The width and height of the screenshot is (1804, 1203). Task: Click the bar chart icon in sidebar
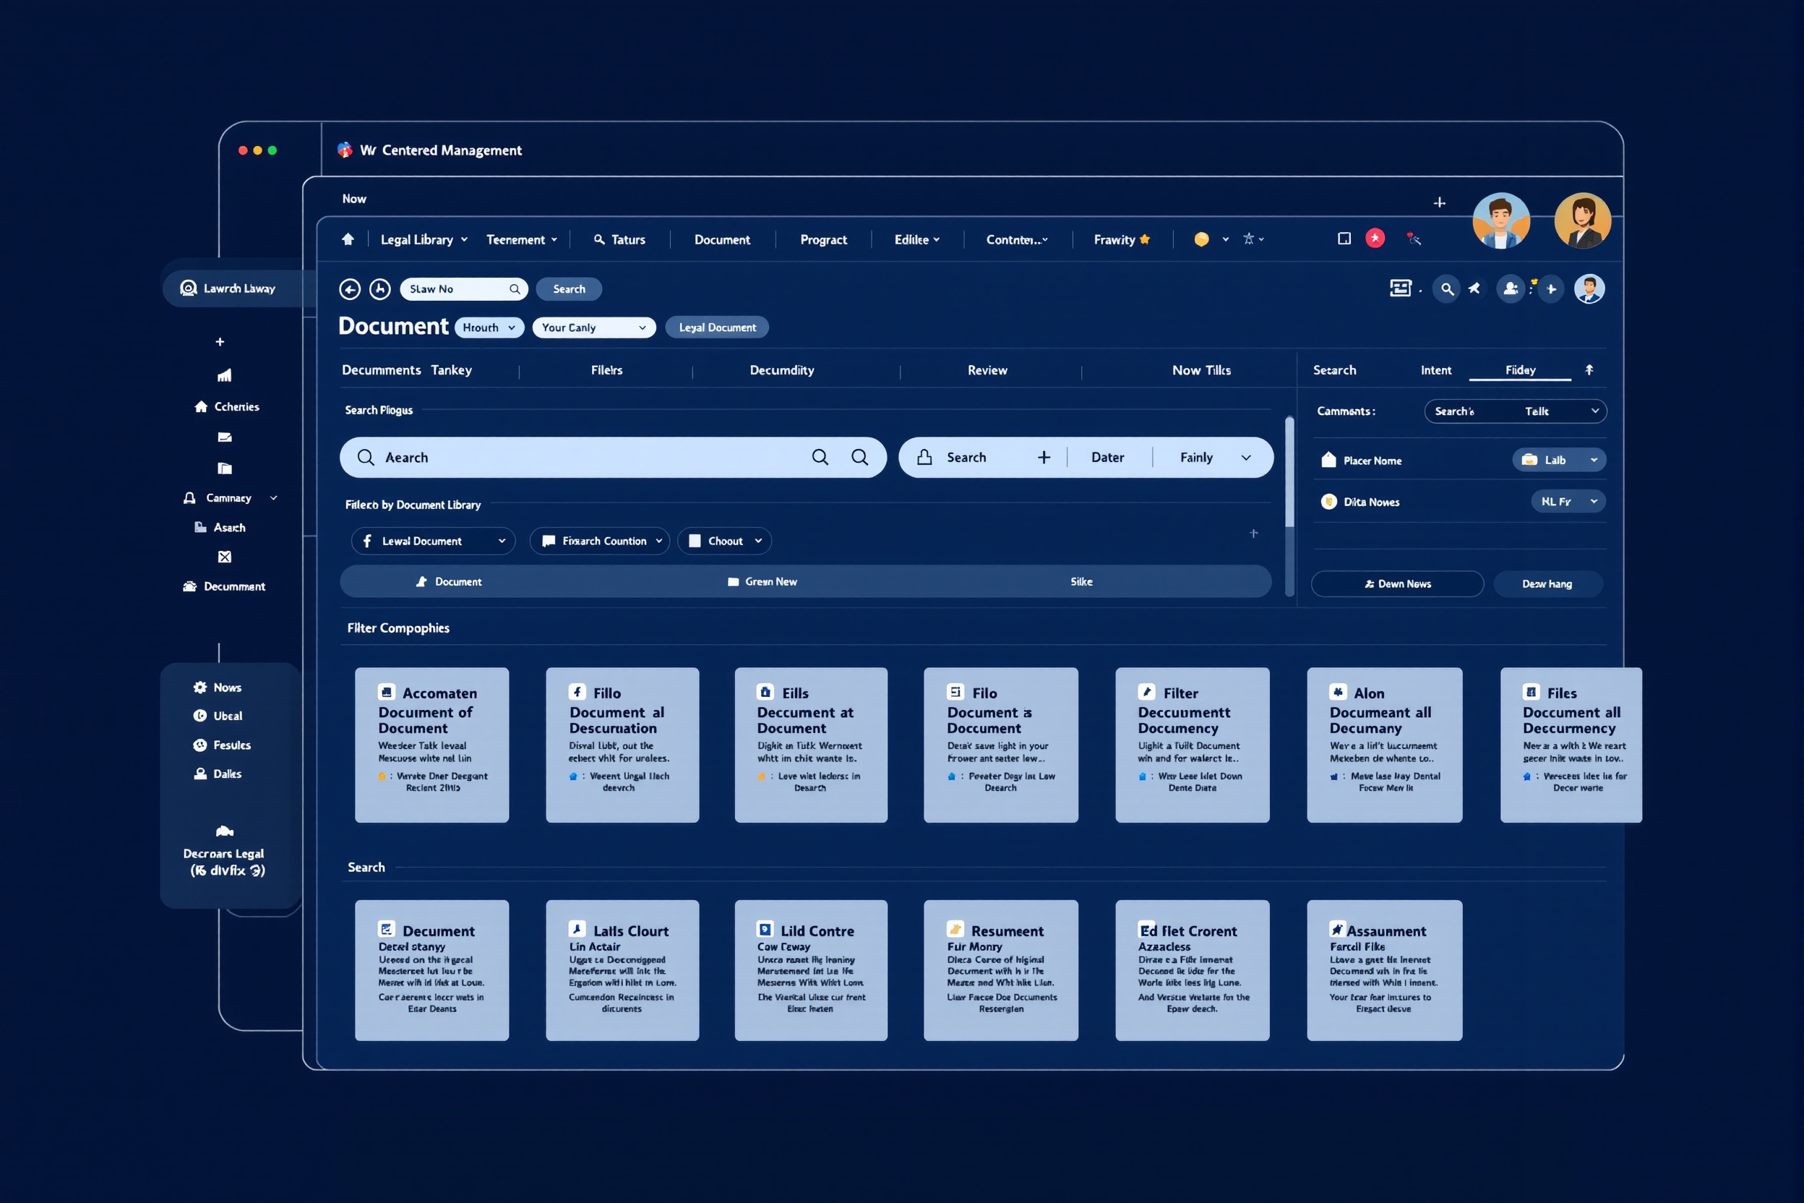[x=224, y=375]
